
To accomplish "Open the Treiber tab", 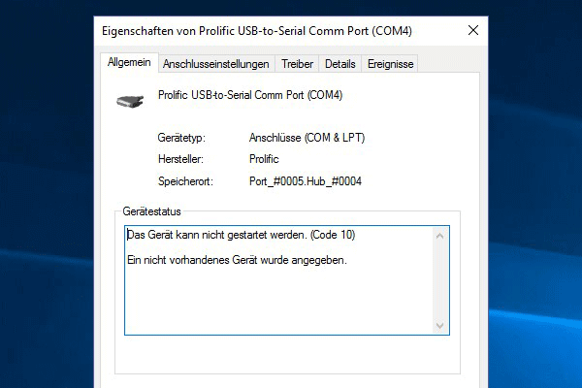I will point(297,64).
